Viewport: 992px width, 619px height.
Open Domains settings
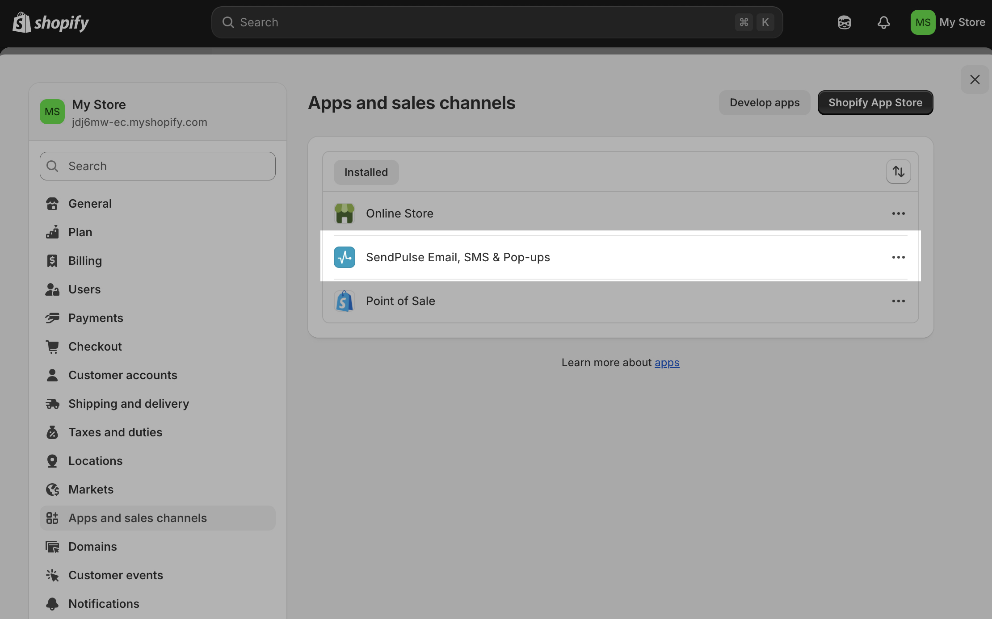(x=157, y=547)
